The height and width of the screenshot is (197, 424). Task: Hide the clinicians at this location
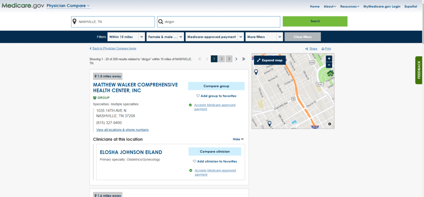[x=238, y=139]
